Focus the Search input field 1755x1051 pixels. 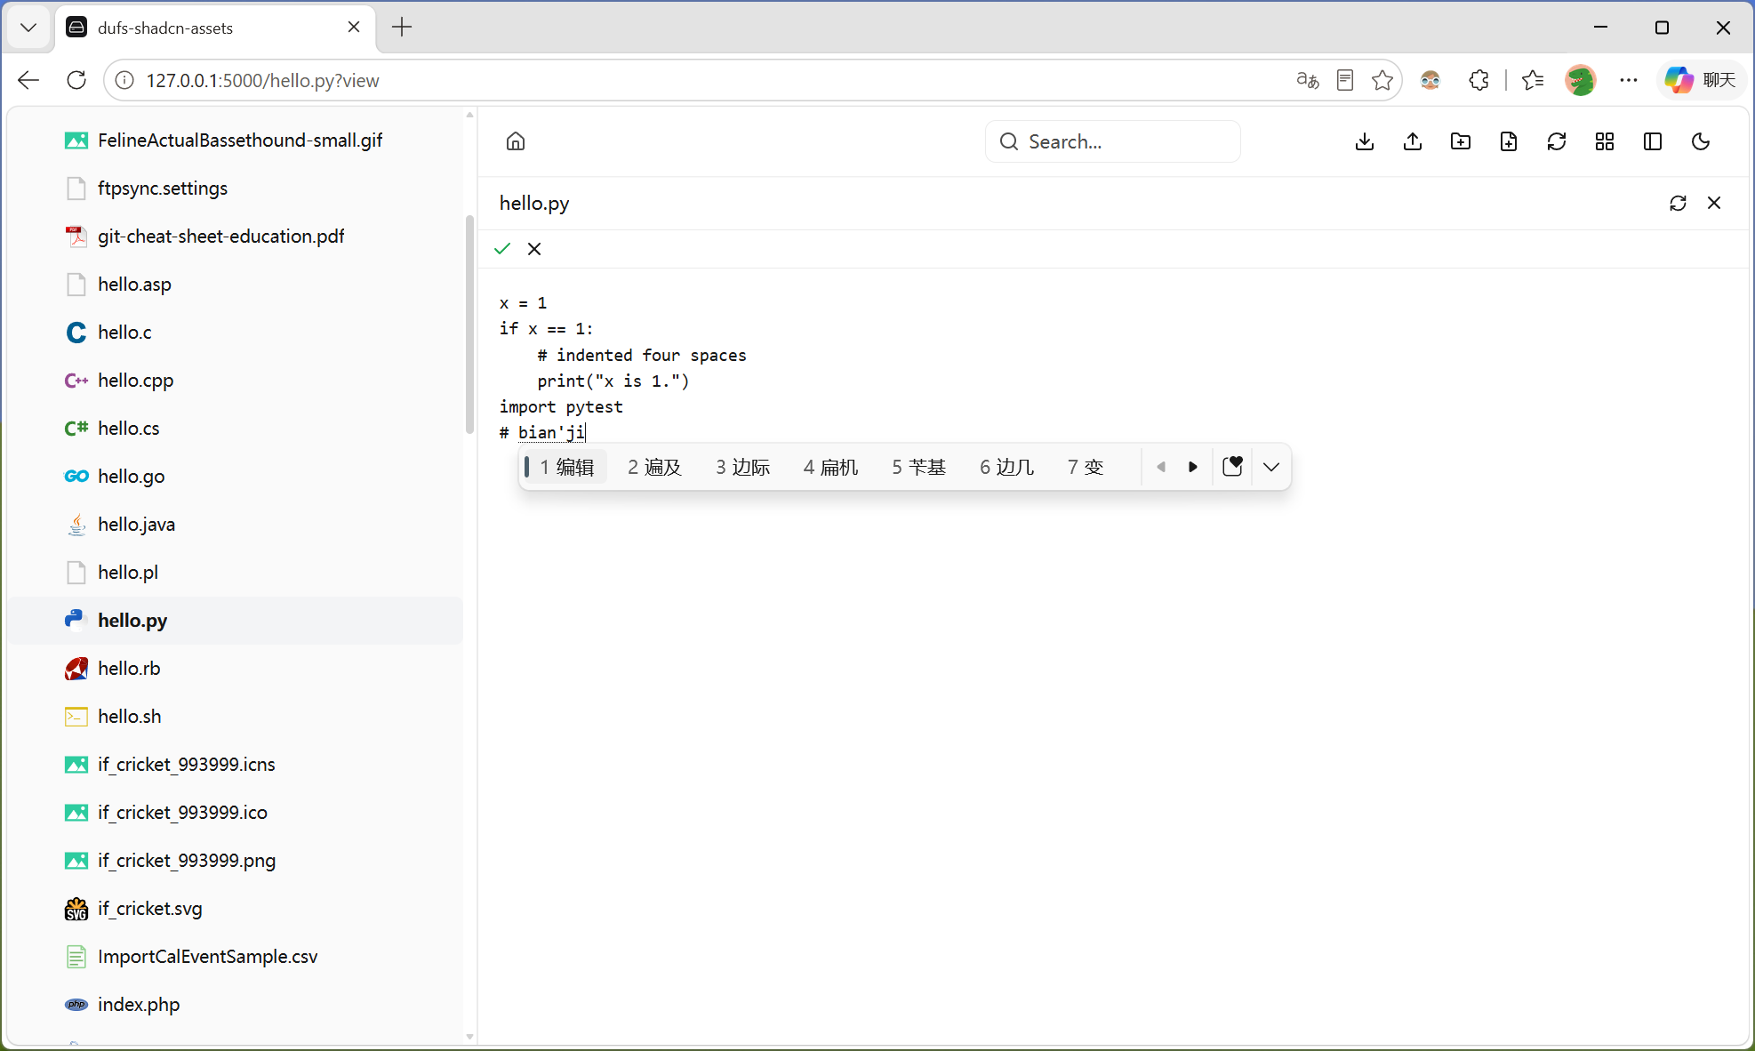1113,141
